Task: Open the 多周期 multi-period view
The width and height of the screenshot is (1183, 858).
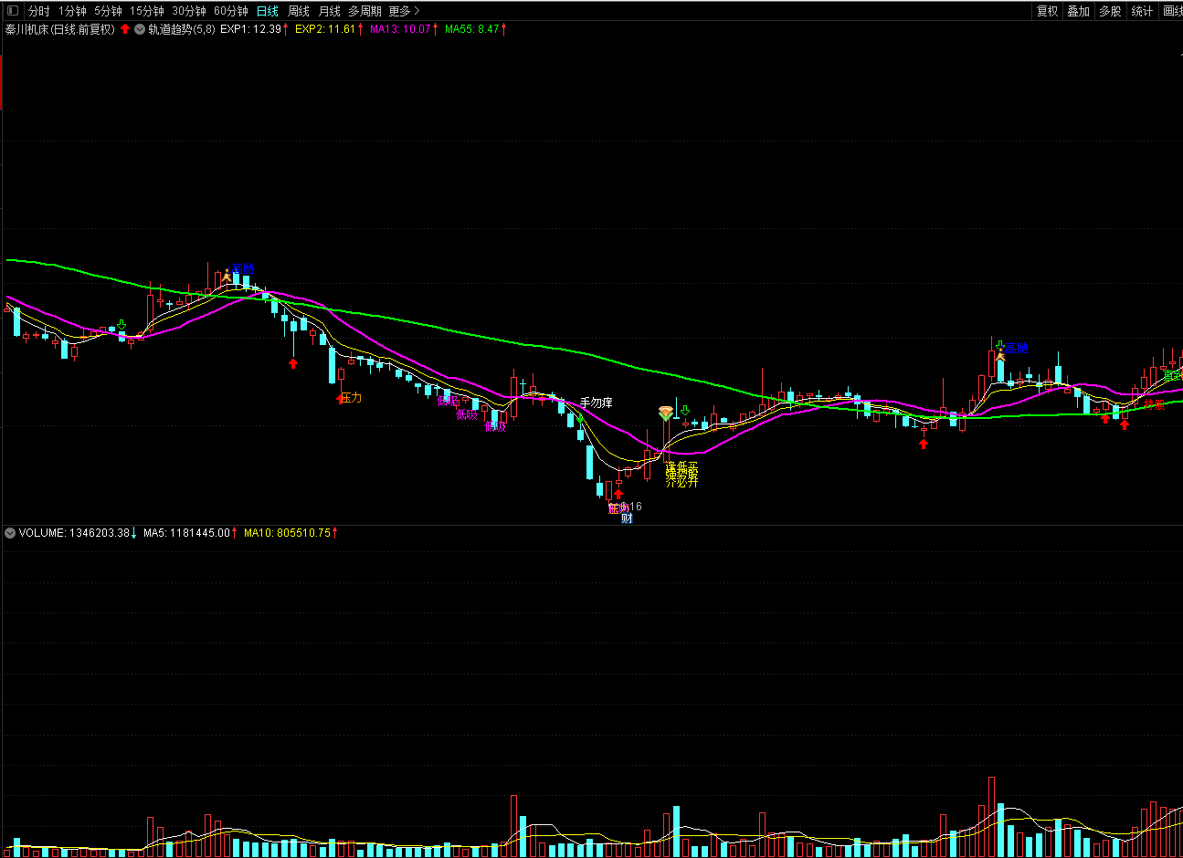Action: point(364,11)
